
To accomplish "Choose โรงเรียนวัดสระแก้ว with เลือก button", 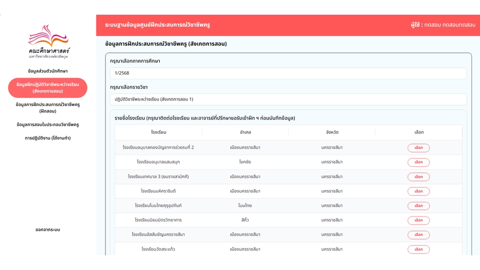I will pos(418,249).
